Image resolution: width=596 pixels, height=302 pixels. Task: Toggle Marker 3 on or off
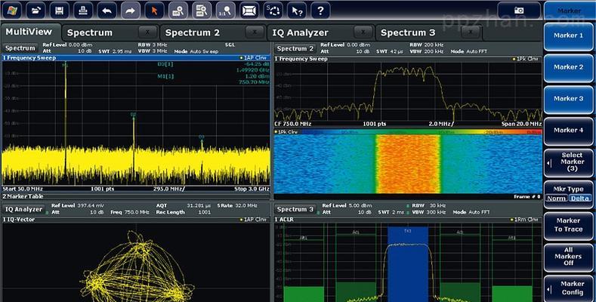568,99
